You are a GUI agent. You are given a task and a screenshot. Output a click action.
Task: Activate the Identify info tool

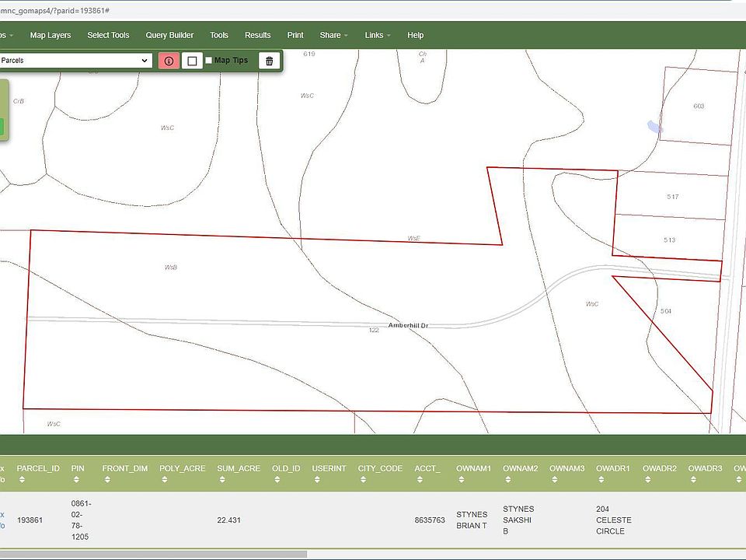[x=169, y=61]
